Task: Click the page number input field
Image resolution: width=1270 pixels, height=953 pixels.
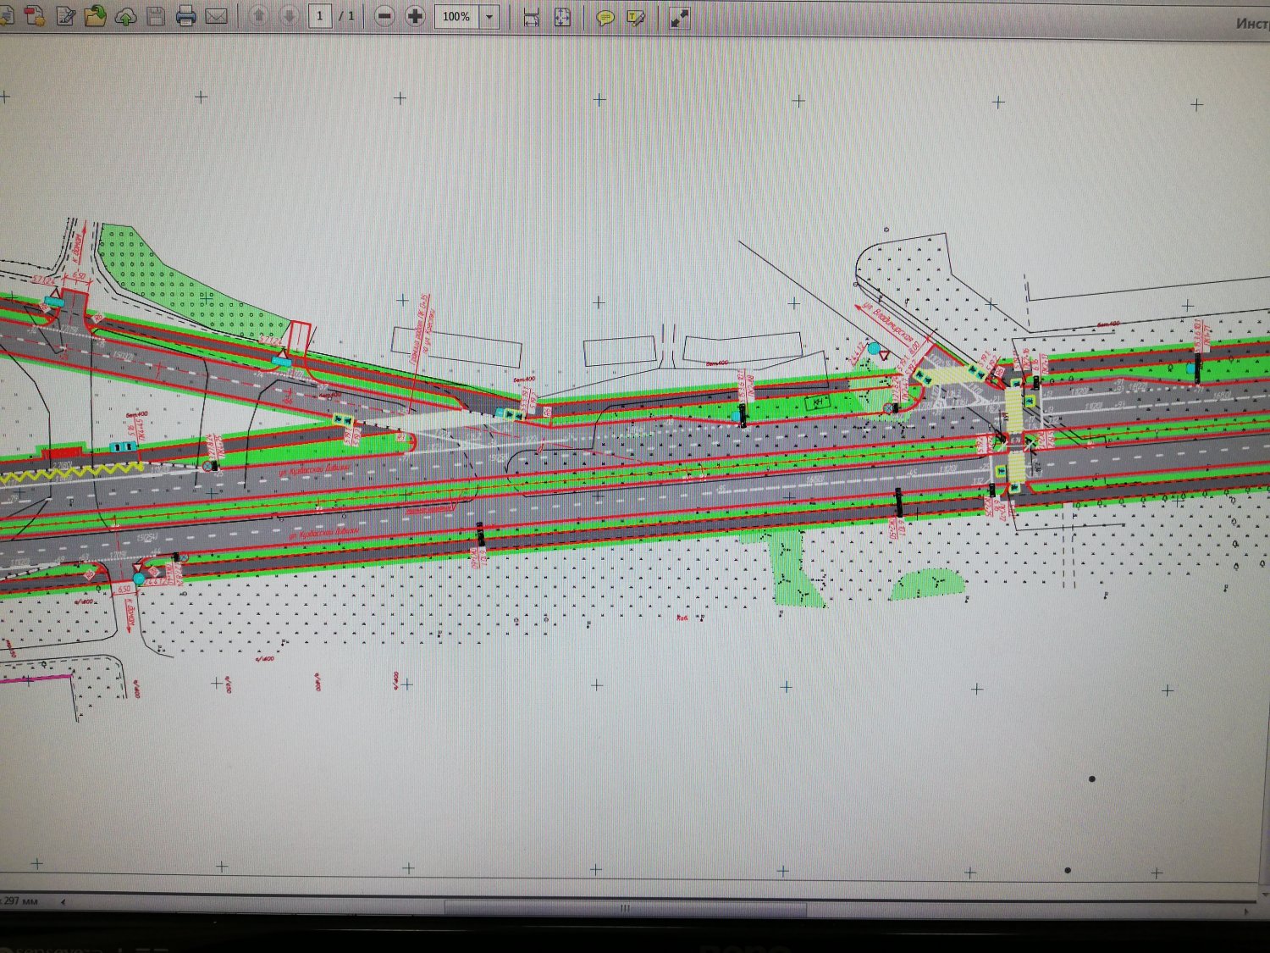Action: click(x=320, y=16)
